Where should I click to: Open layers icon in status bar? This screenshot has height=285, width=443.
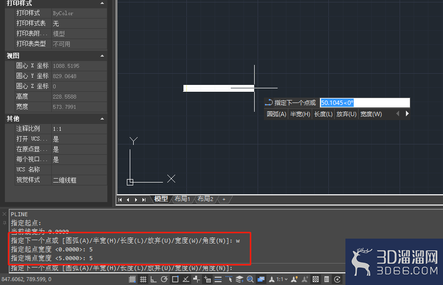[x=240, y=279]
